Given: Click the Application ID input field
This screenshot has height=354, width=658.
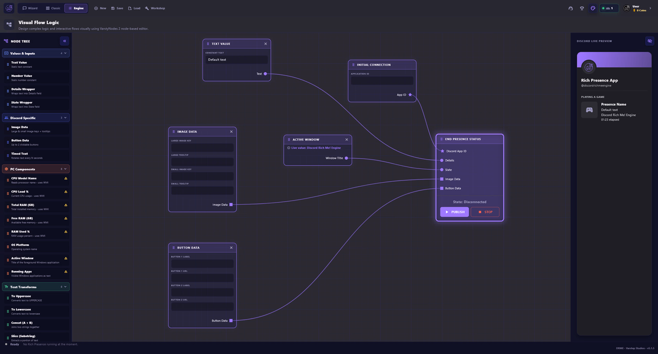Looking at the screenshot, I should (x=382, y=81).
